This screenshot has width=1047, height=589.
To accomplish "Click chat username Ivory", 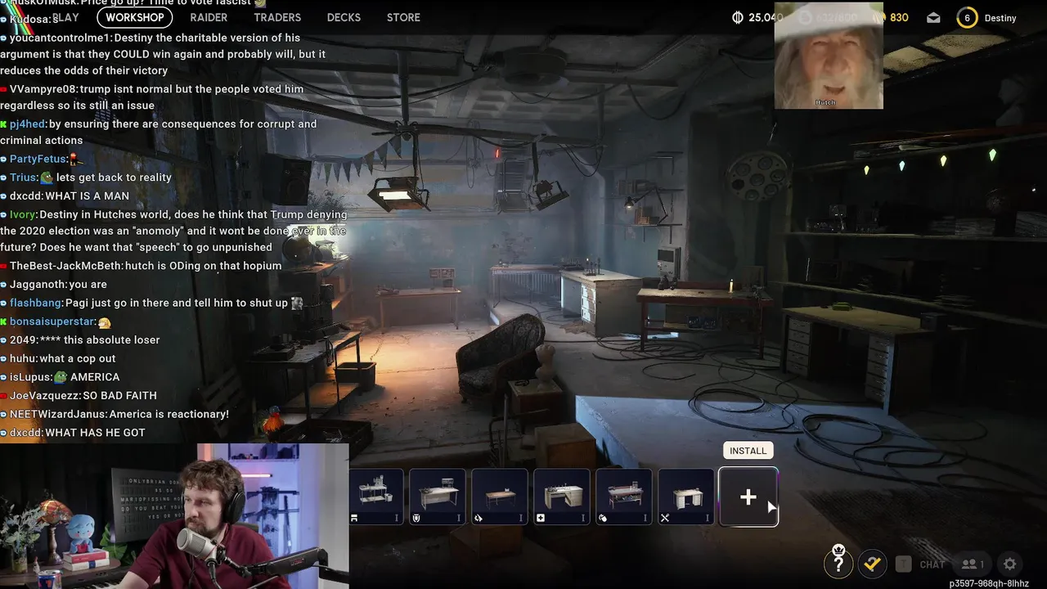I will [x=23, y=214].
